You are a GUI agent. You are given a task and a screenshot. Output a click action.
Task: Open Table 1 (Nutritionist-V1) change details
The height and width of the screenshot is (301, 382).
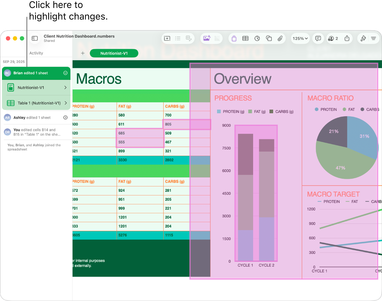tap(36, 103)
